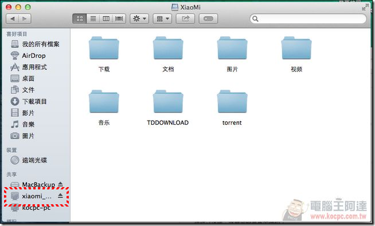Screen dimensions: 375x226
Task: Eject the xiaomi_... server
Action: [60, 196]
